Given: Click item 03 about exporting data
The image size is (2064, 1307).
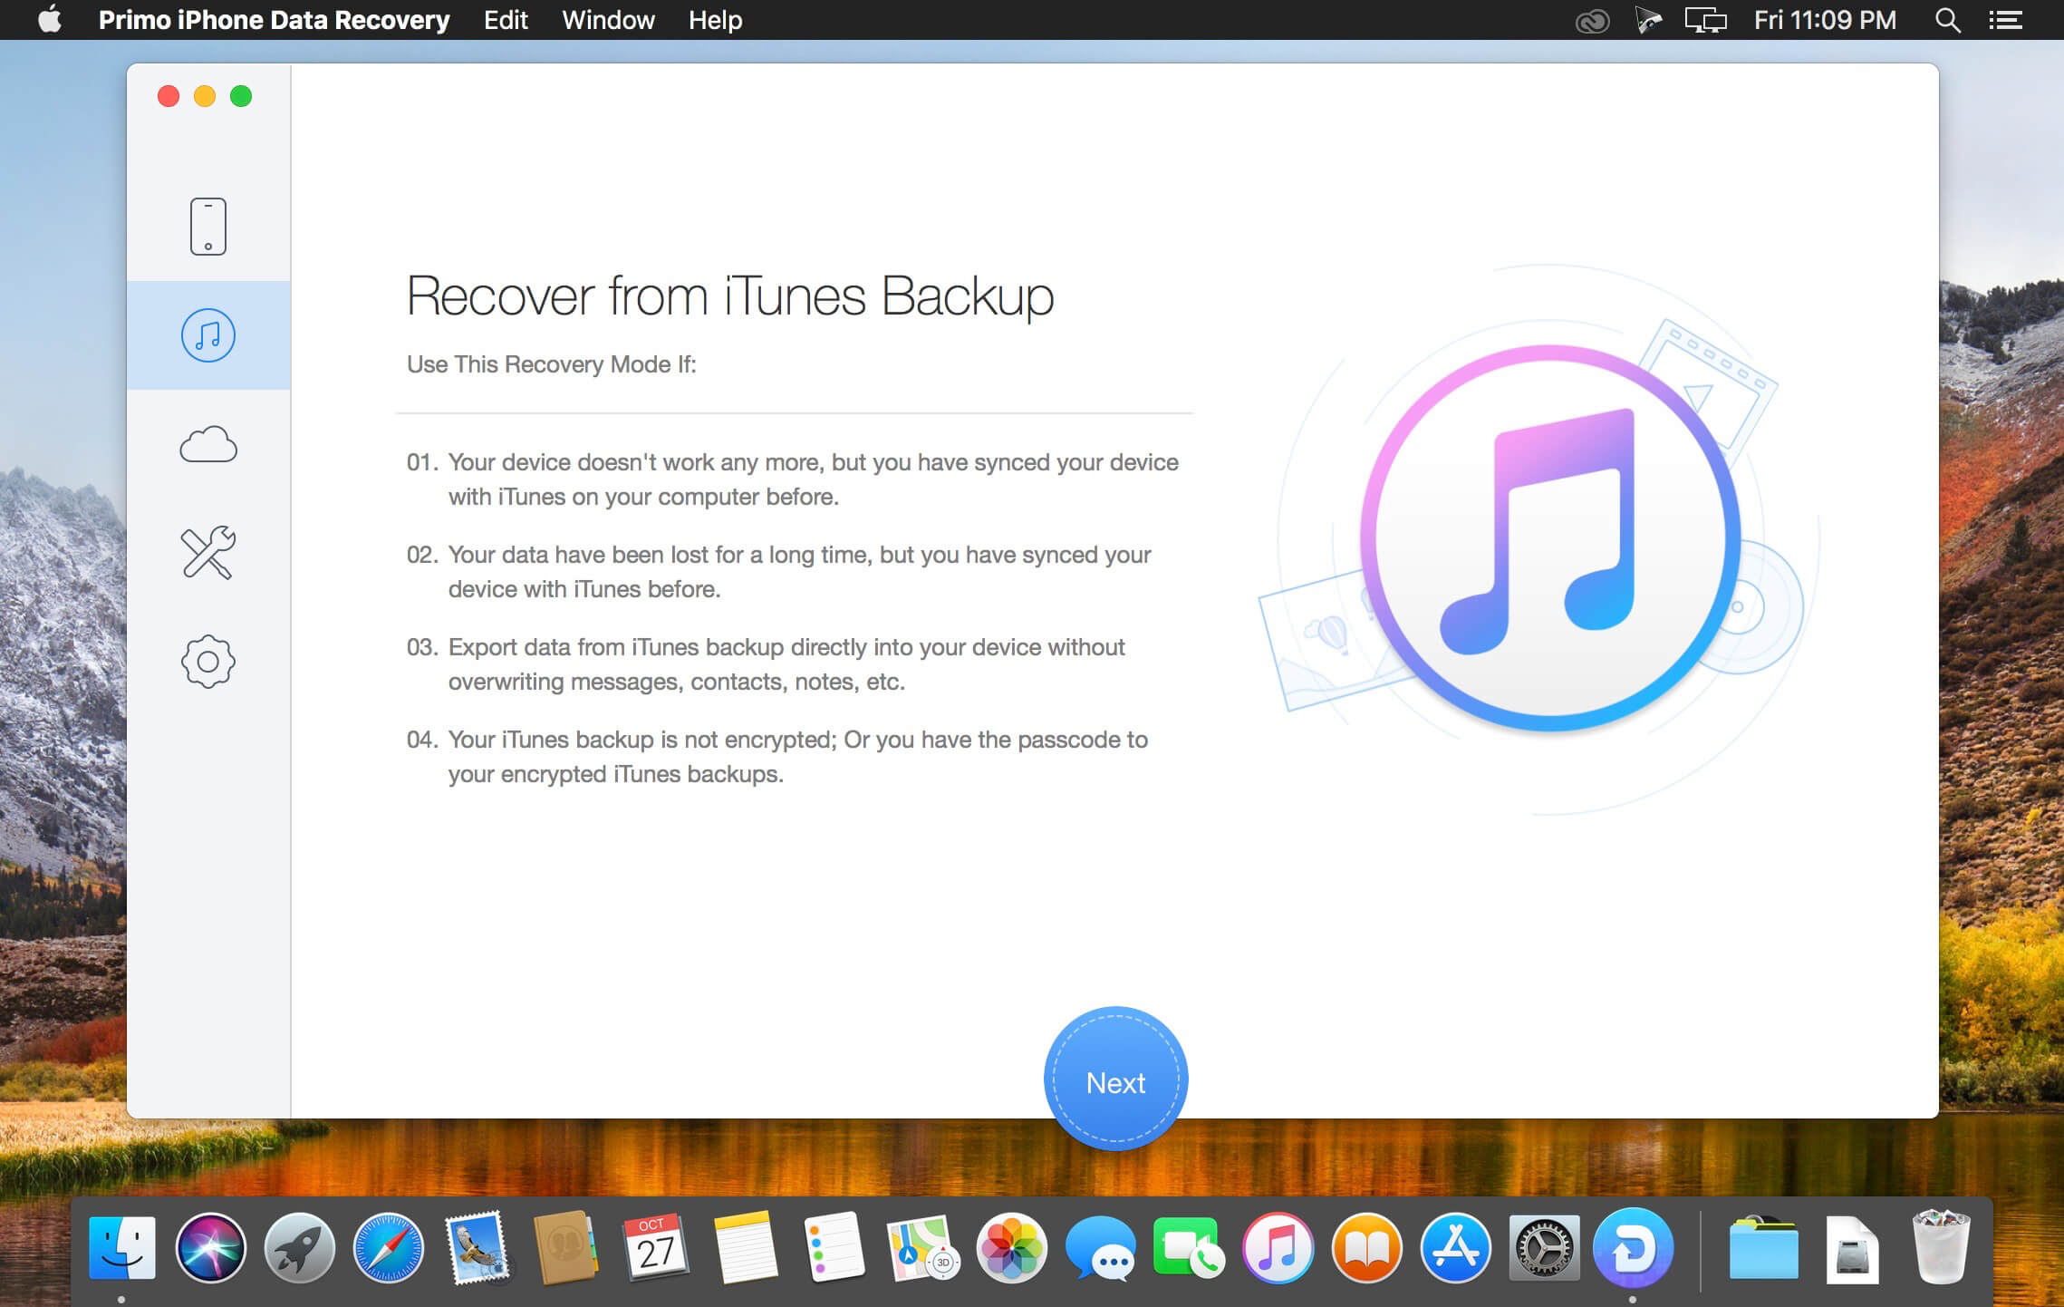Looking at the screenshot, I should (x=766, y=664).
